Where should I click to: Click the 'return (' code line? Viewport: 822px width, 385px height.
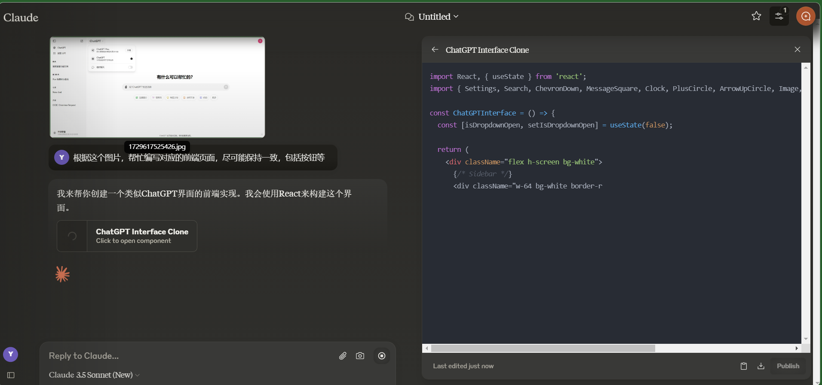tap(453, 149)
